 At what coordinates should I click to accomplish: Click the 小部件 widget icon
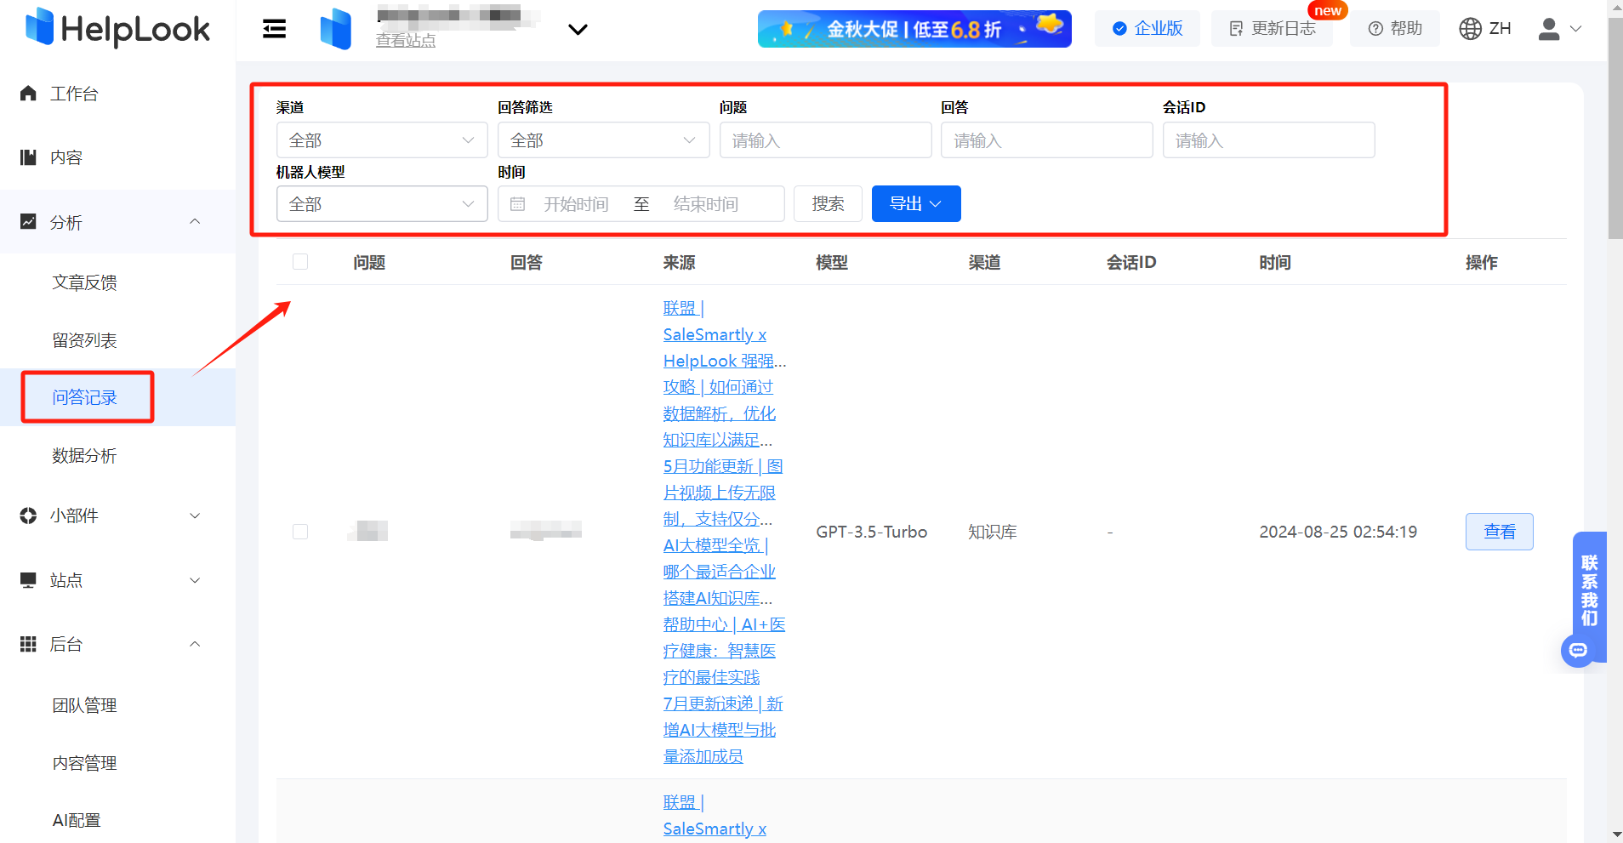click(x=28, y=515)
